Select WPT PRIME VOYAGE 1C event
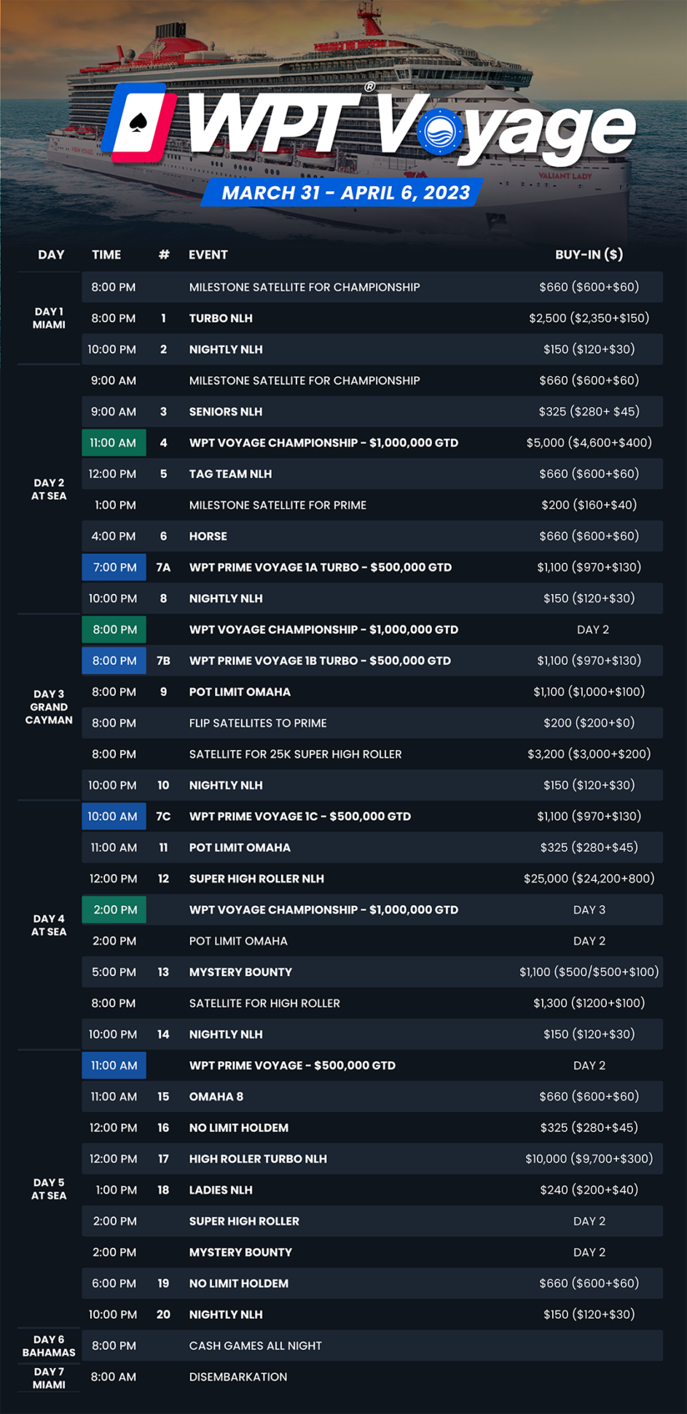 [300, 816]
